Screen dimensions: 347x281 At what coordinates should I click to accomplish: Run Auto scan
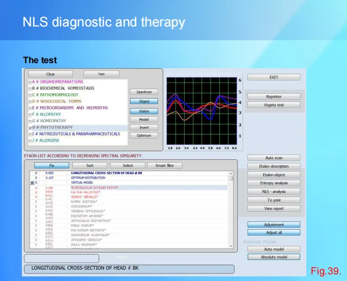[274, 158]
